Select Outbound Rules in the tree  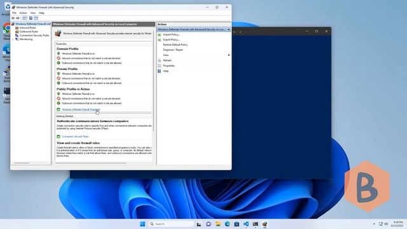(29, 31)
